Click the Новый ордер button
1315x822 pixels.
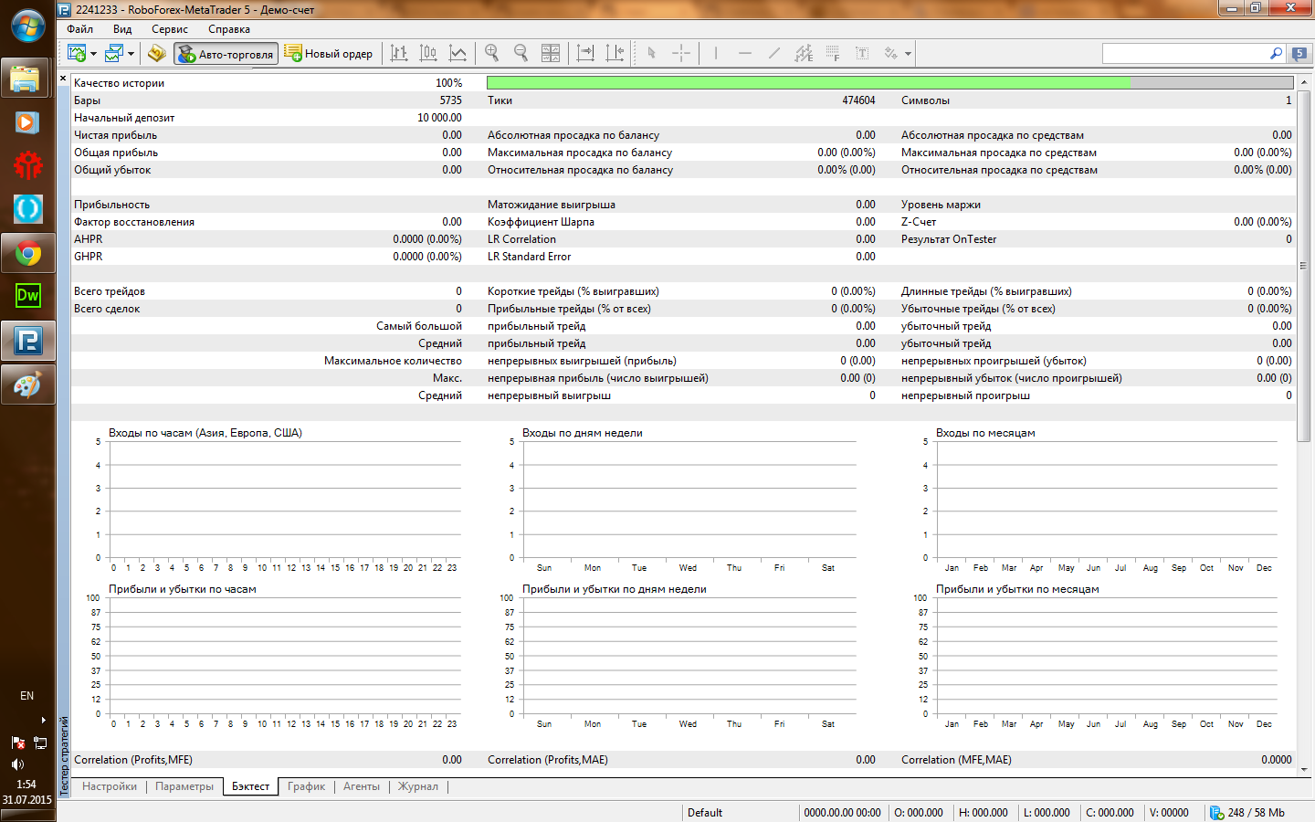[329, 54]
